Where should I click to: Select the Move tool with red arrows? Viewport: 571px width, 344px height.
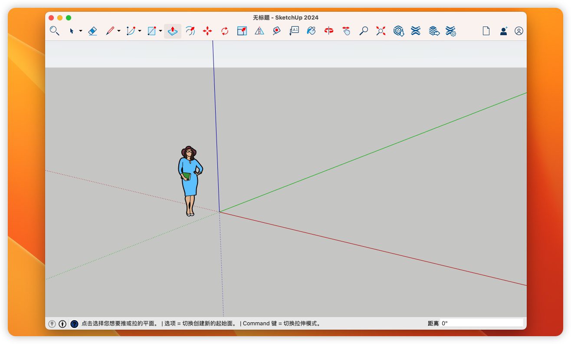tap(207, 31)
